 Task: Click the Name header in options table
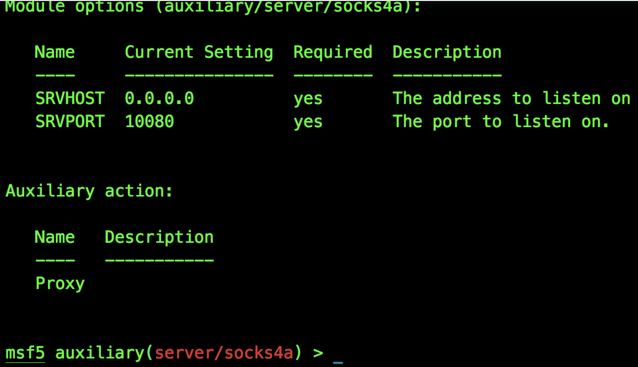pyautogui.click(x=55, y=52)
